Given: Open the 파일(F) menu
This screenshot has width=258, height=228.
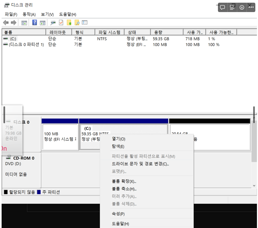Looking at the screenshot, I should 11,14.
